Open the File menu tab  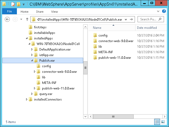point(10,12)
